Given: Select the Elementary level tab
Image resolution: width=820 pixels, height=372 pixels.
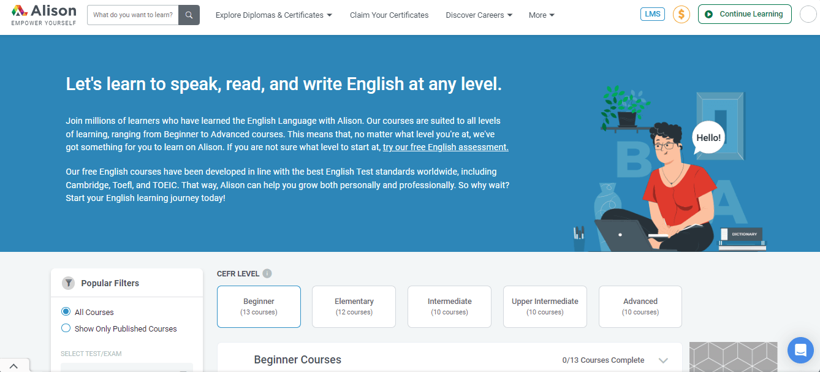Looking at the screenshot, I should [354, 306].
